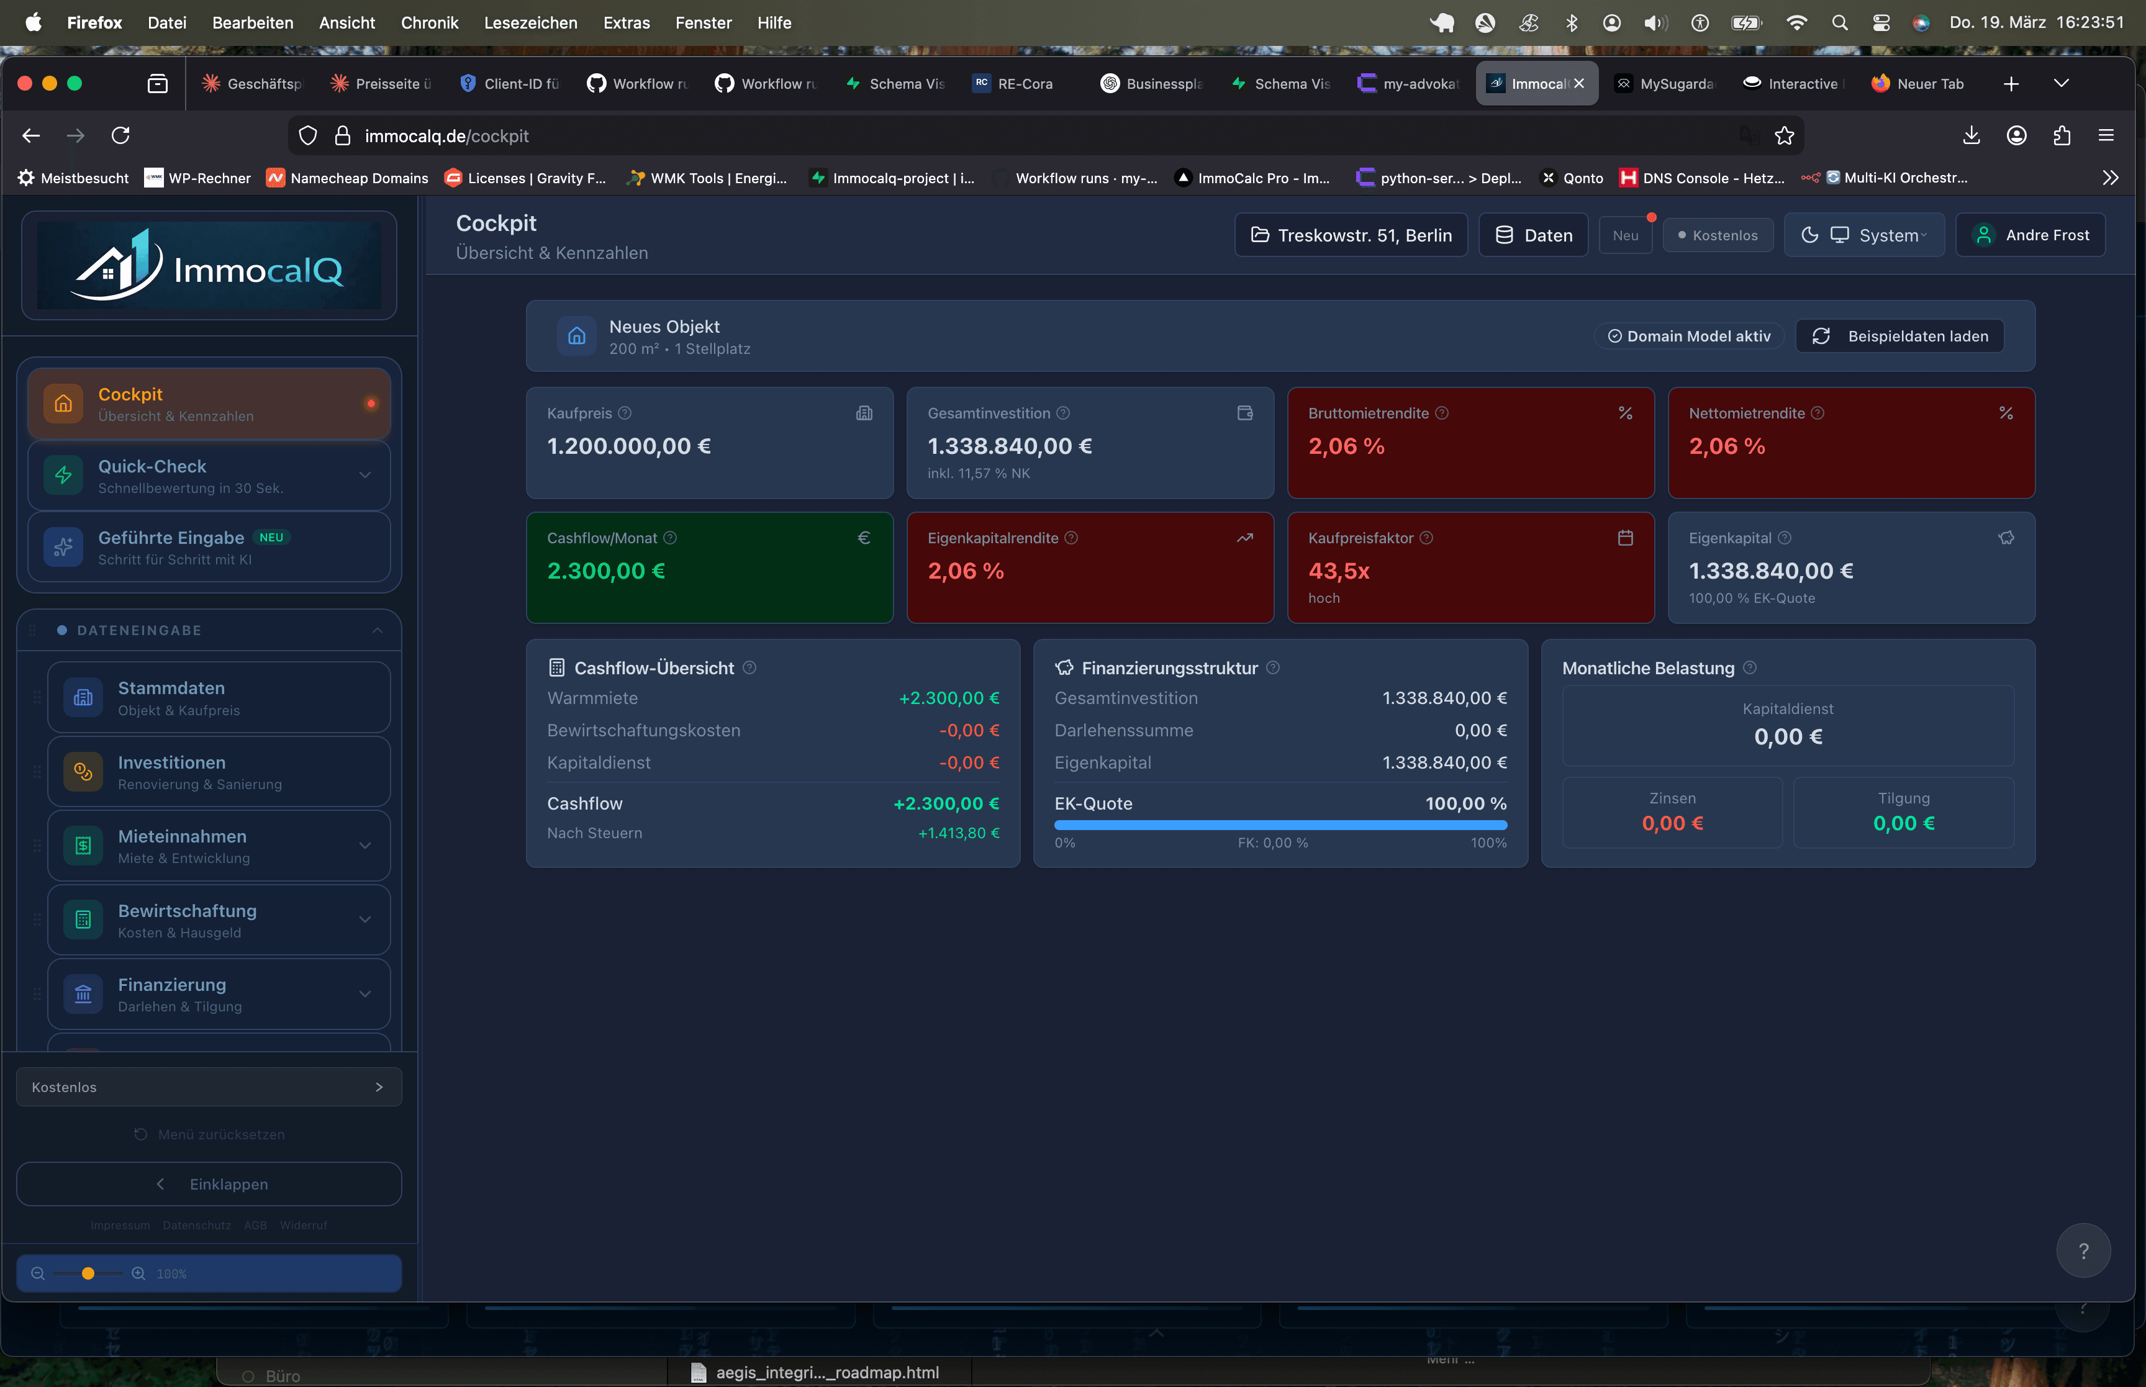Click the Kostenlos plan badge in header

[1718, 235]
